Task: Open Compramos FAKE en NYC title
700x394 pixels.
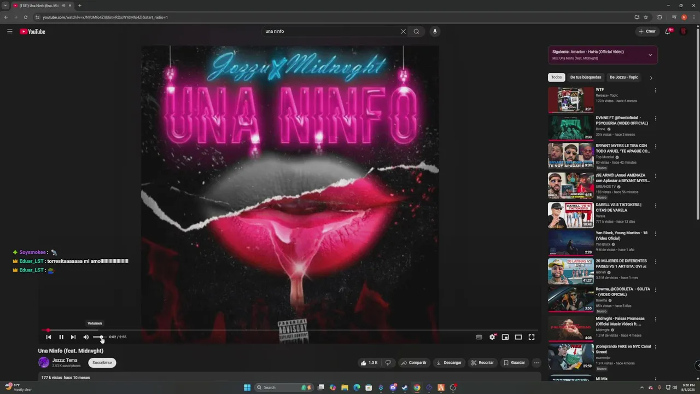Action: tap(623, 349)
